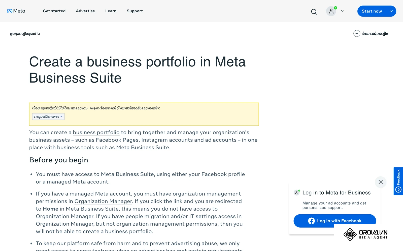Viewport: 403px width, 251px height.
Task: Open the search magnifier icon
Action: pos(314,12)
